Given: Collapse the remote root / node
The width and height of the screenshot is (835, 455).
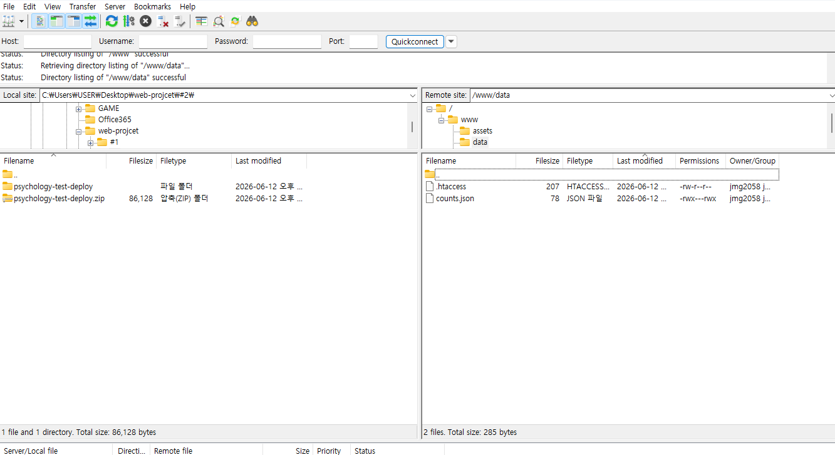Looking at the screenshot, I should [430, 108].
